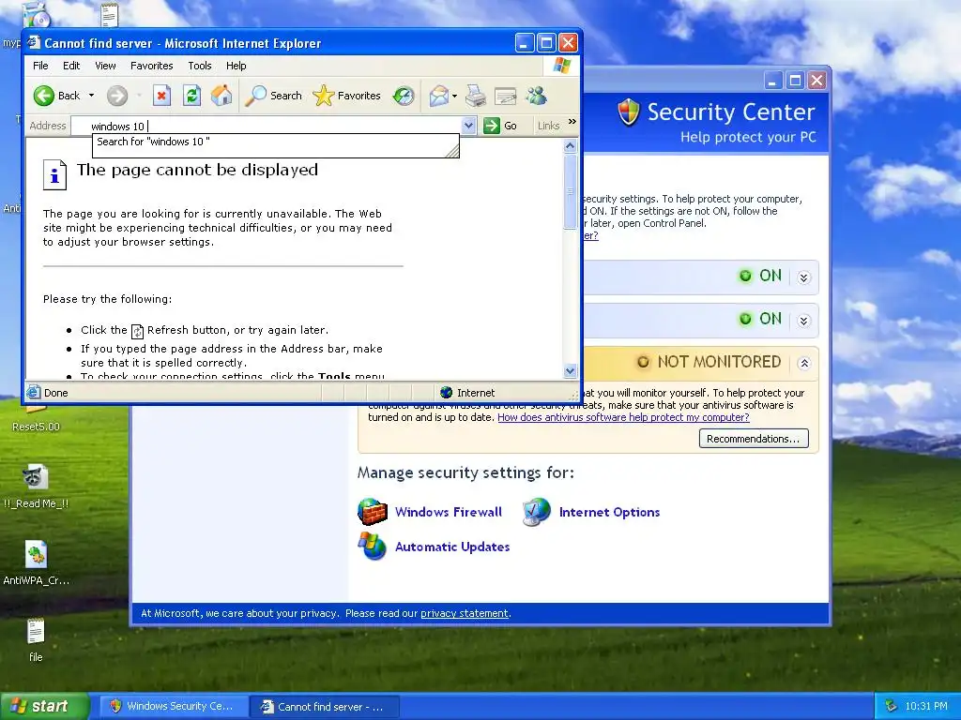961x720 pixels.
Task: Expand the Address bar dropdown list
Action: 468,126
